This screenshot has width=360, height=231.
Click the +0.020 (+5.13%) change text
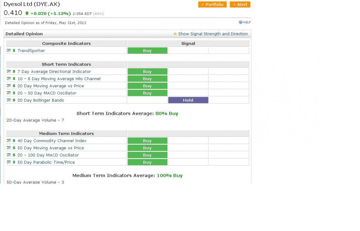(51, 14)
